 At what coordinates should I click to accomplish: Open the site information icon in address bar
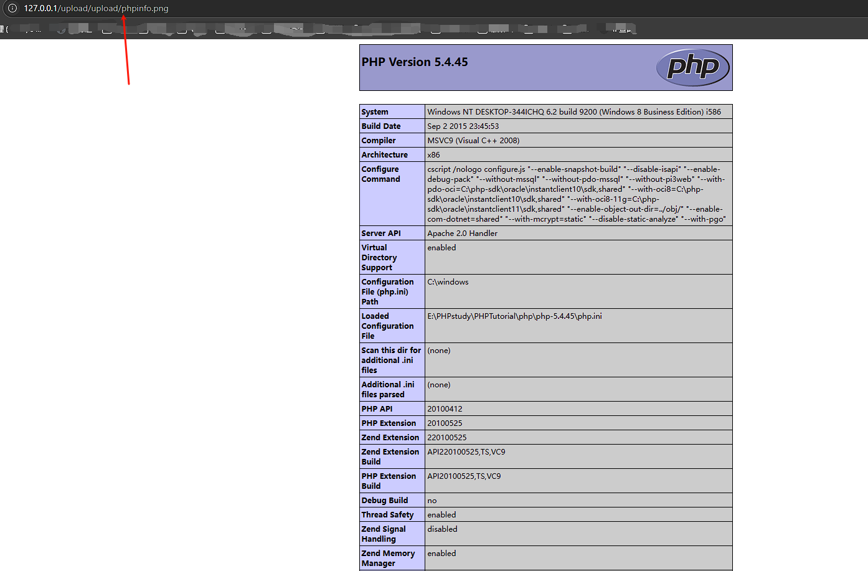coord(12,8)
